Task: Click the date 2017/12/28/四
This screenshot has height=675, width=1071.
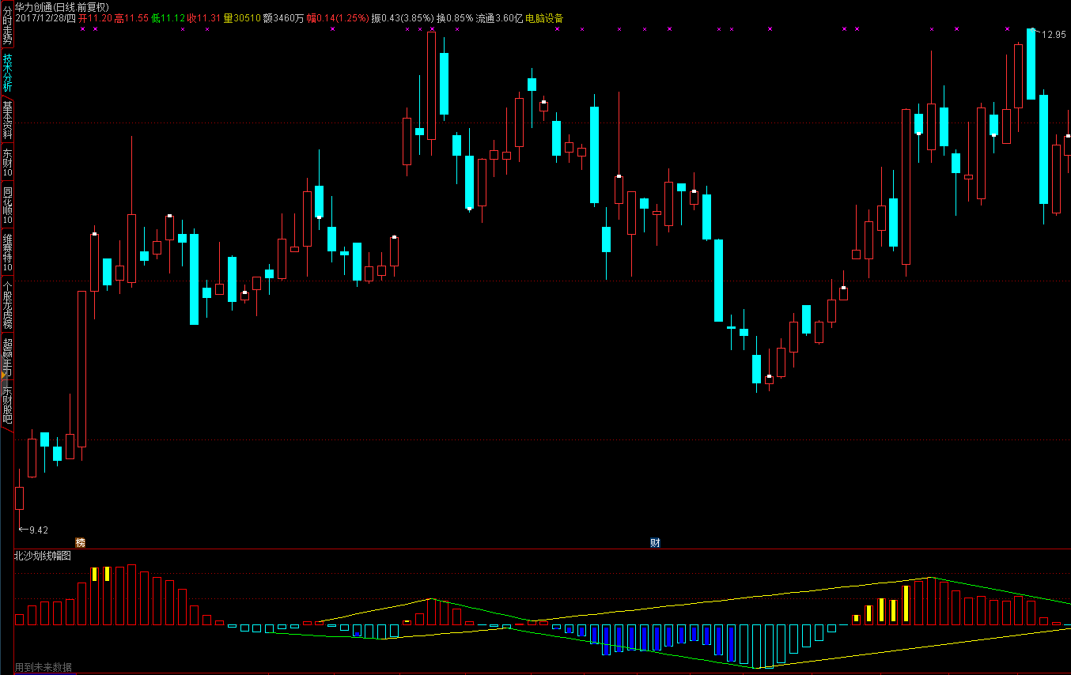Action: pos(45,17)
